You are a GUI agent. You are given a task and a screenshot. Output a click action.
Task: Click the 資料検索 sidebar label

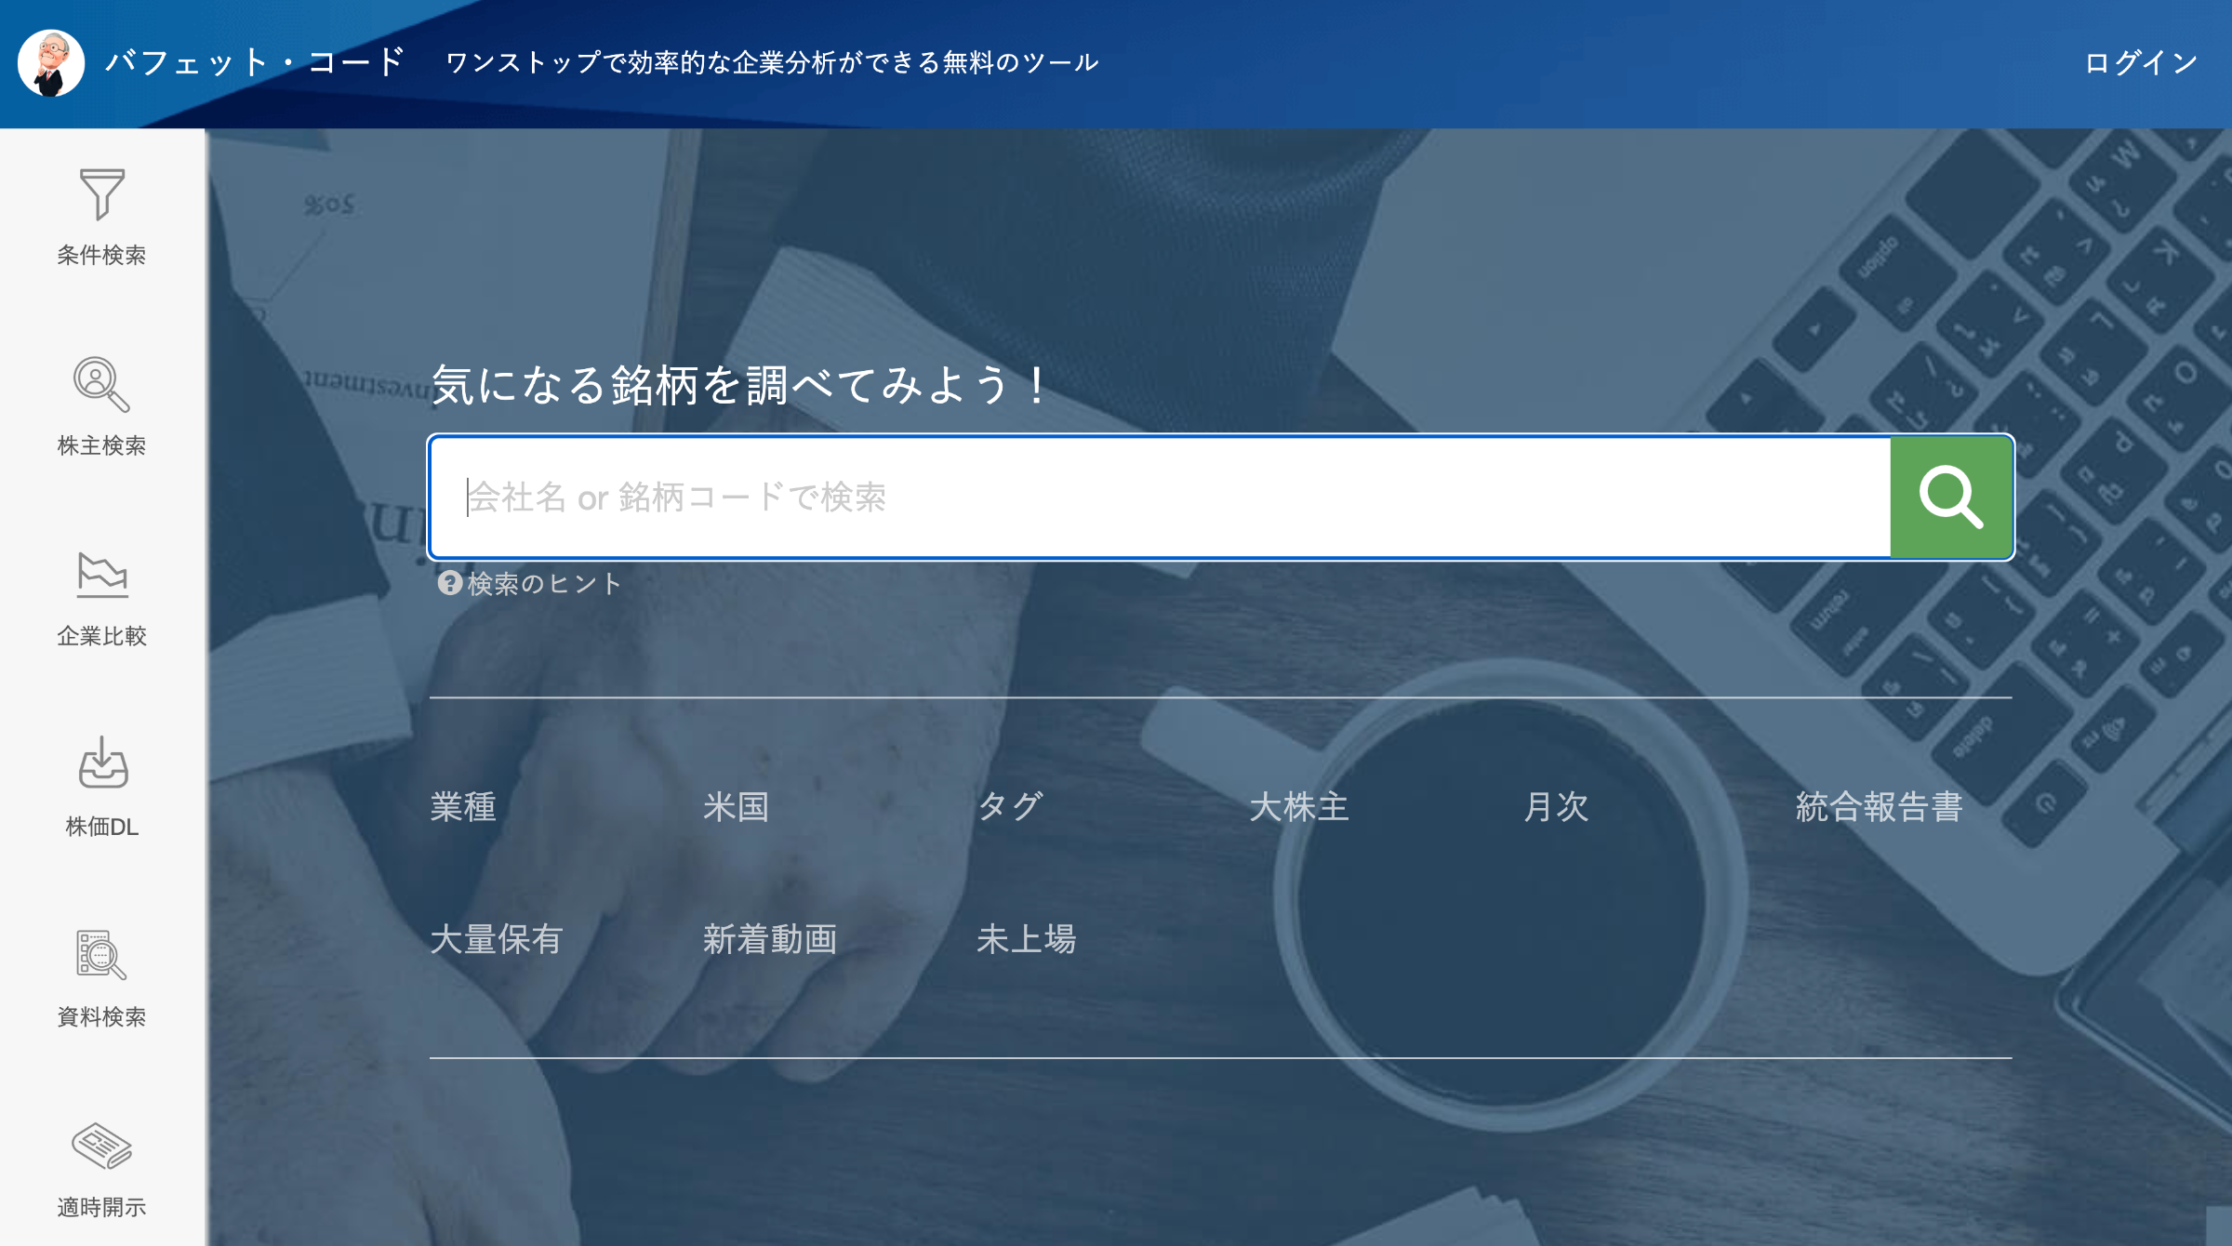pos(101,1016)
